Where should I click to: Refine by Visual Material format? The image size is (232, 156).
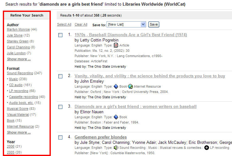(18, 115)
